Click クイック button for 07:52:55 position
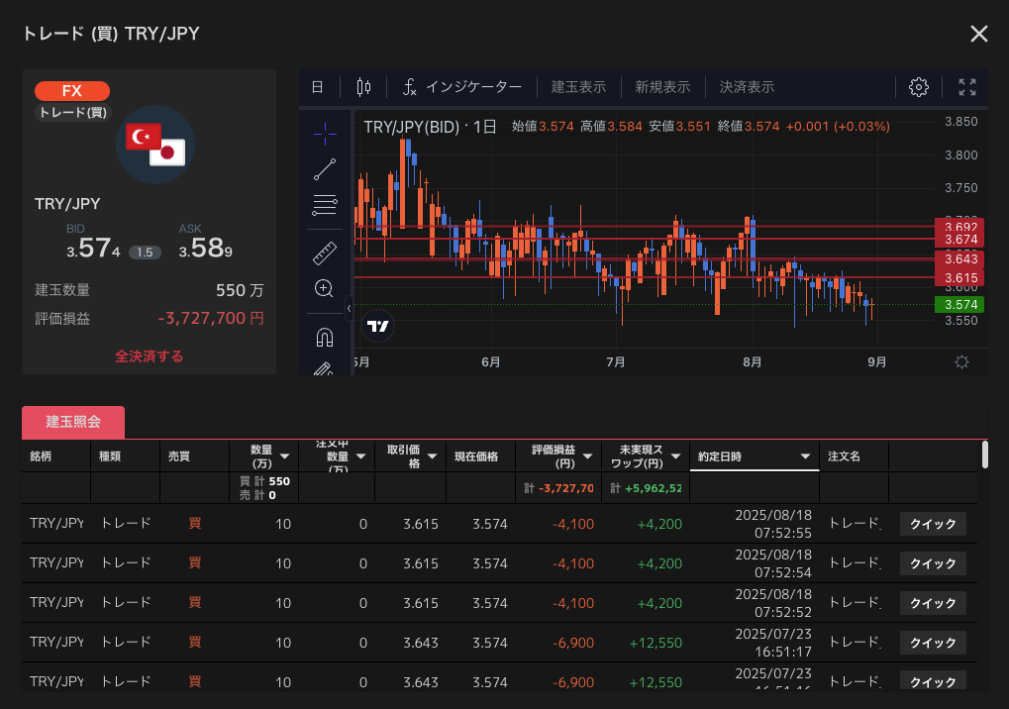 click(x=932, y=524)
